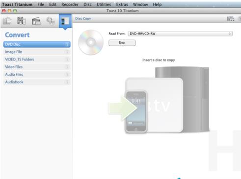Select the Video category icon
Screen dimensions: 241x179
pyautogui.click(x=36, y=21)
